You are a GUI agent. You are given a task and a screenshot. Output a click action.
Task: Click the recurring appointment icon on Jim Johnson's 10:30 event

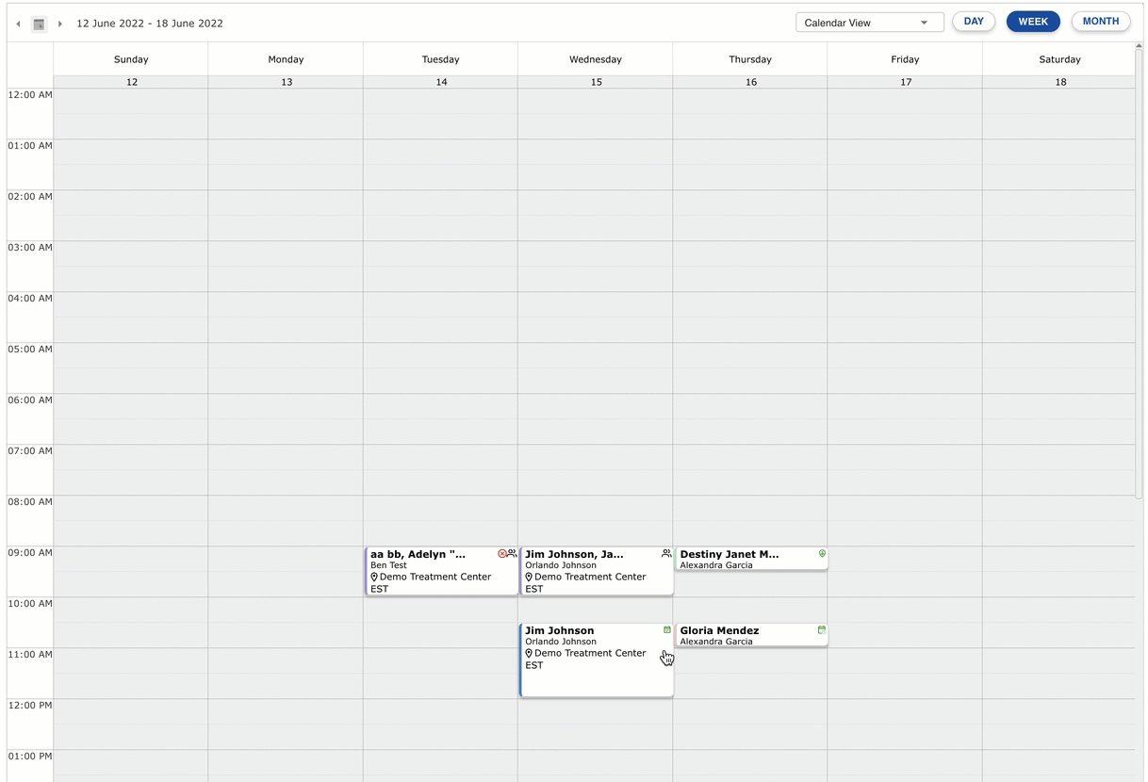[x=666, y=629]
